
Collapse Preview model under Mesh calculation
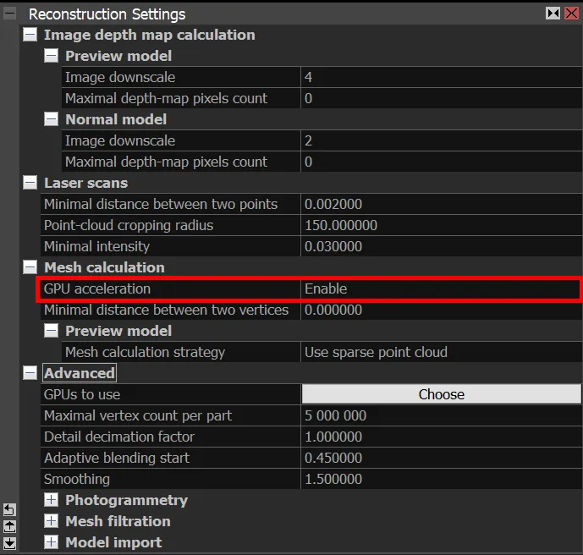[51, 331]
